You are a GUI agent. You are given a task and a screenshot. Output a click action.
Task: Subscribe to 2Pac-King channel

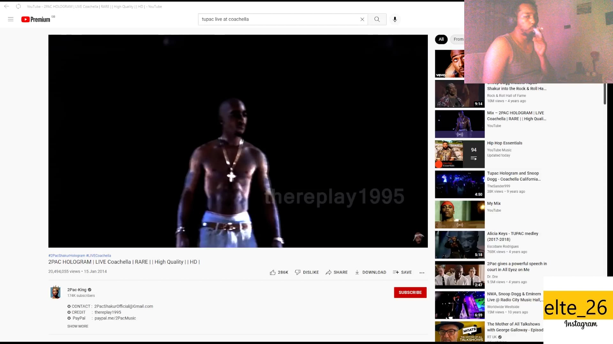pyautogui.click(x=410, y=292)
